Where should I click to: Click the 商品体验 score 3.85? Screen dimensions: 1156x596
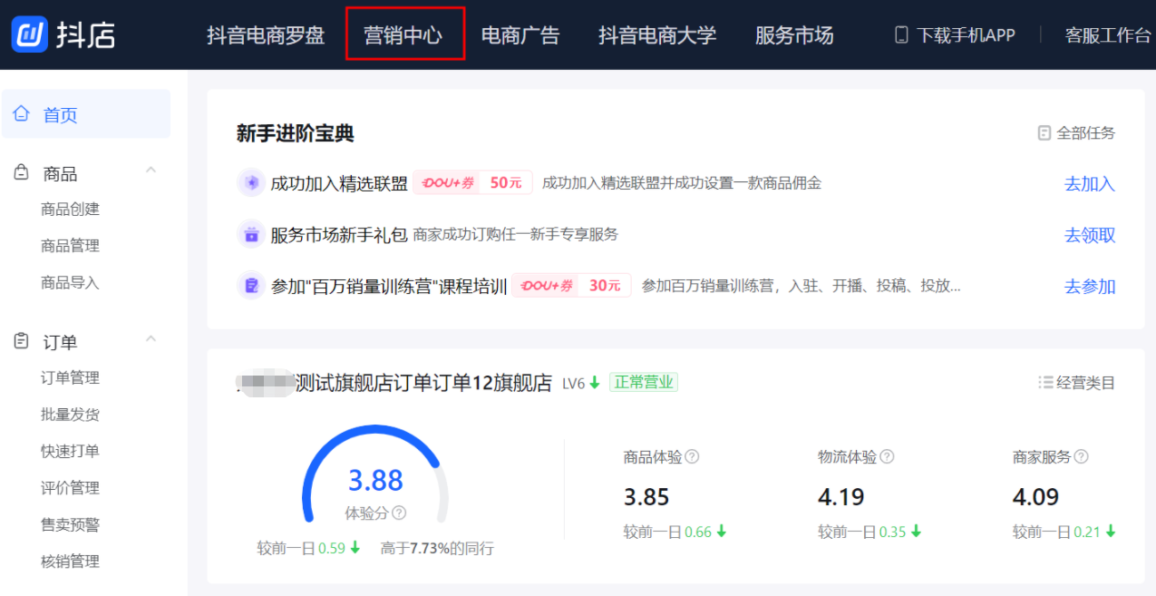[646, 497]
